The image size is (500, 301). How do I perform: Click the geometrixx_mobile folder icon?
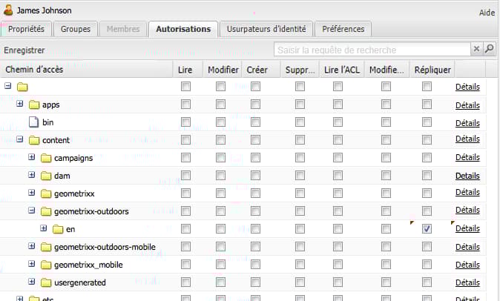[46, 265]
